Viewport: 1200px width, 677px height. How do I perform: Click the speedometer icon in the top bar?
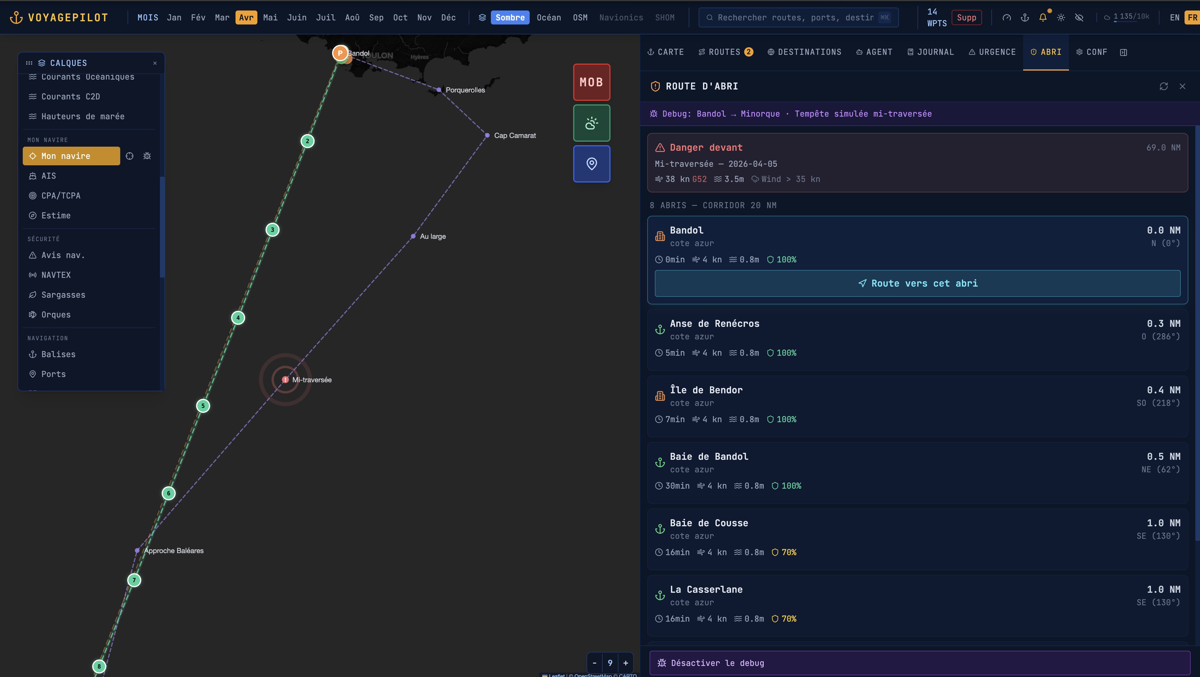point(1007,17)
